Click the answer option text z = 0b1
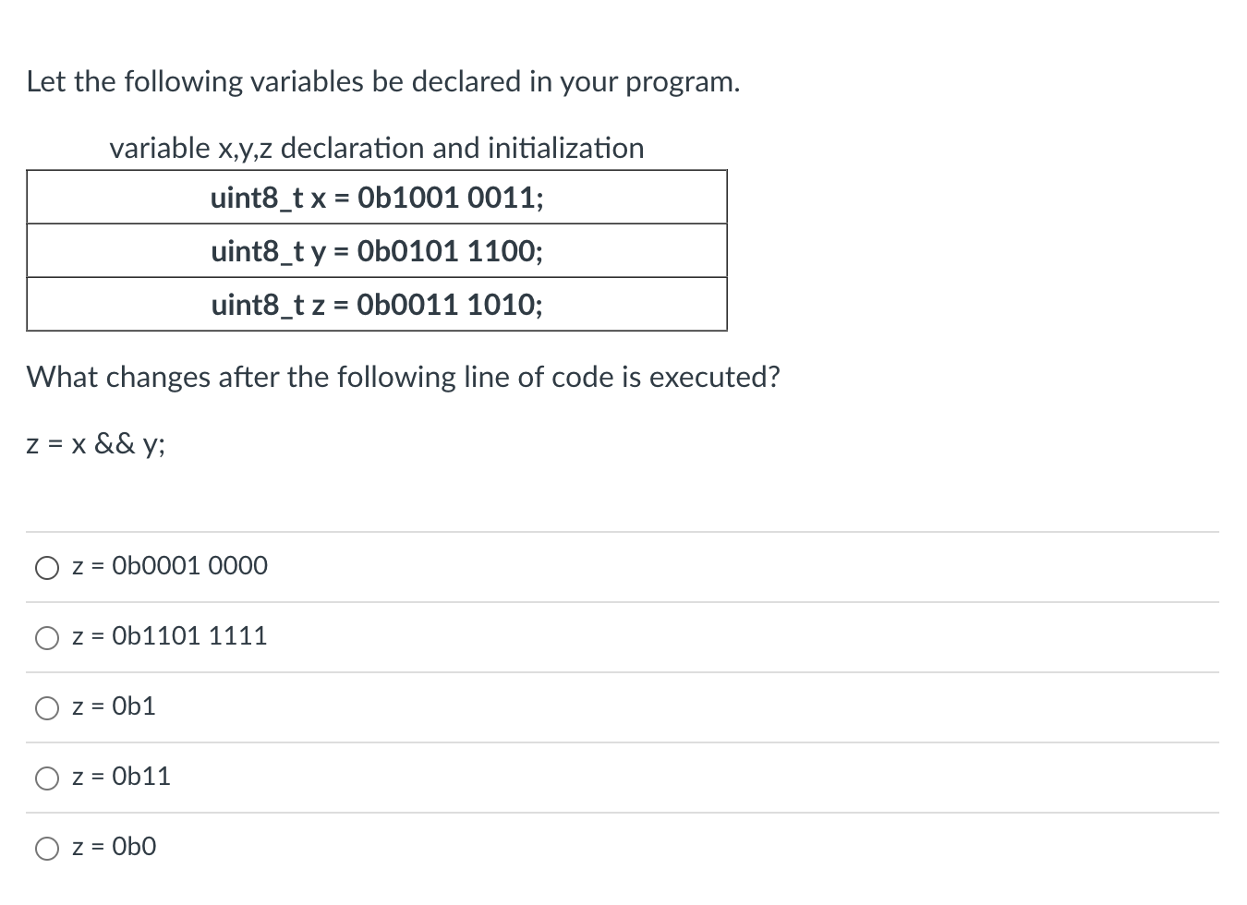This screenshot has height=905, width=1247. (x=112, y=706)
